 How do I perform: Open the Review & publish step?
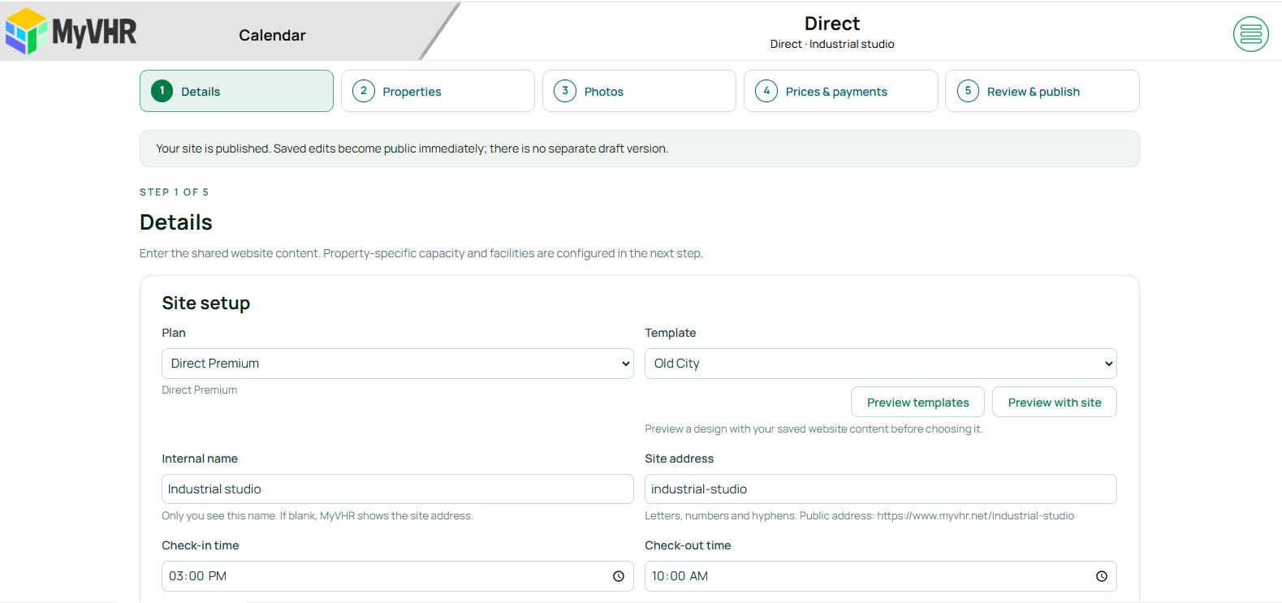pos(1042,91)
